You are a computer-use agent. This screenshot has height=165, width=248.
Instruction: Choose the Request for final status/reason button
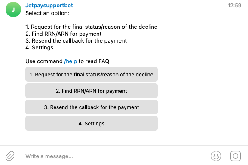(92, 74)
